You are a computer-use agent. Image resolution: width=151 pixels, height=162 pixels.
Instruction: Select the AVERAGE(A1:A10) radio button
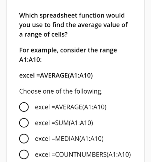24,107
